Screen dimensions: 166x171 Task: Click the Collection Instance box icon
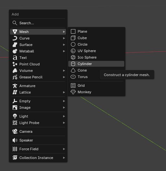(x=15, y=158)
